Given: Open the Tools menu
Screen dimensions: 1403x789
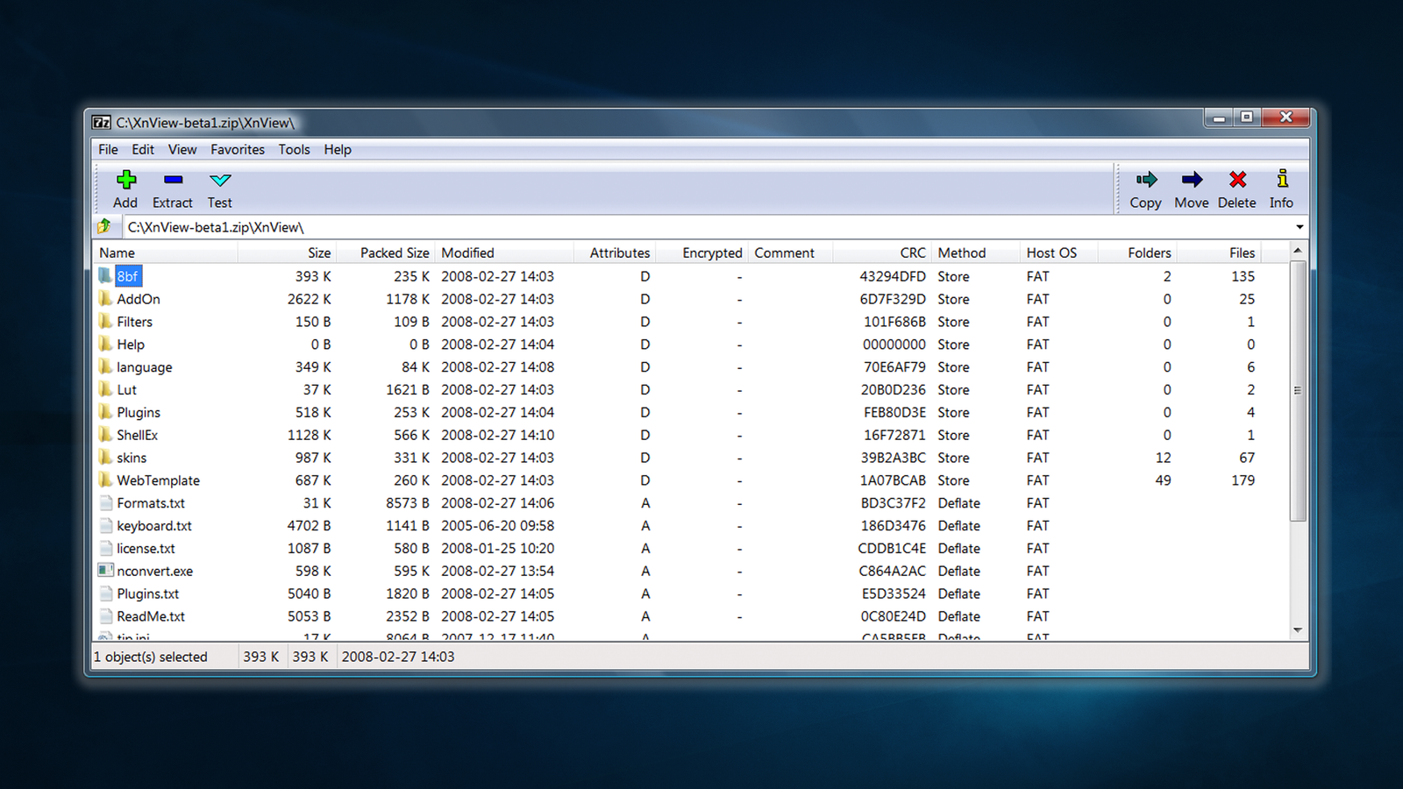Looking at the screenshot, I should (x=295, y=150).
